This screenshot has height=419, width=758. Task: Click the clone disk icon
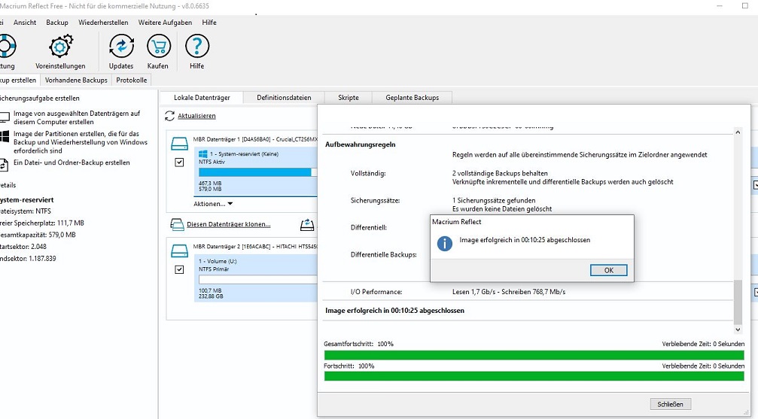click(x=177, y=224)
